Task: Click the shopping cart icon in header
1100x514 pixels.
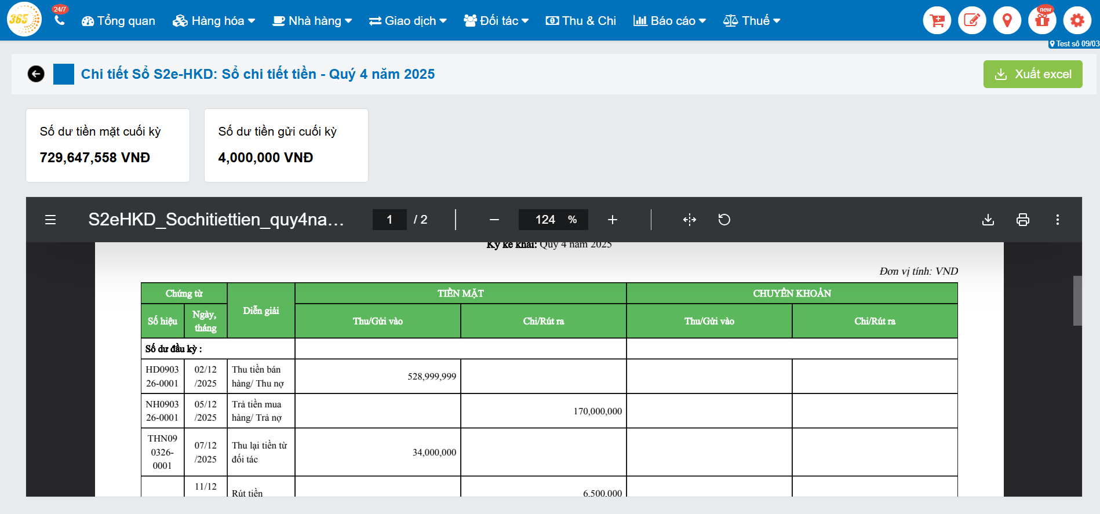Action: 937,21
